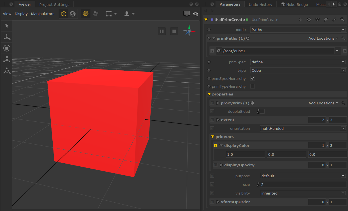Open the Manipulators menu

(43, 14)
